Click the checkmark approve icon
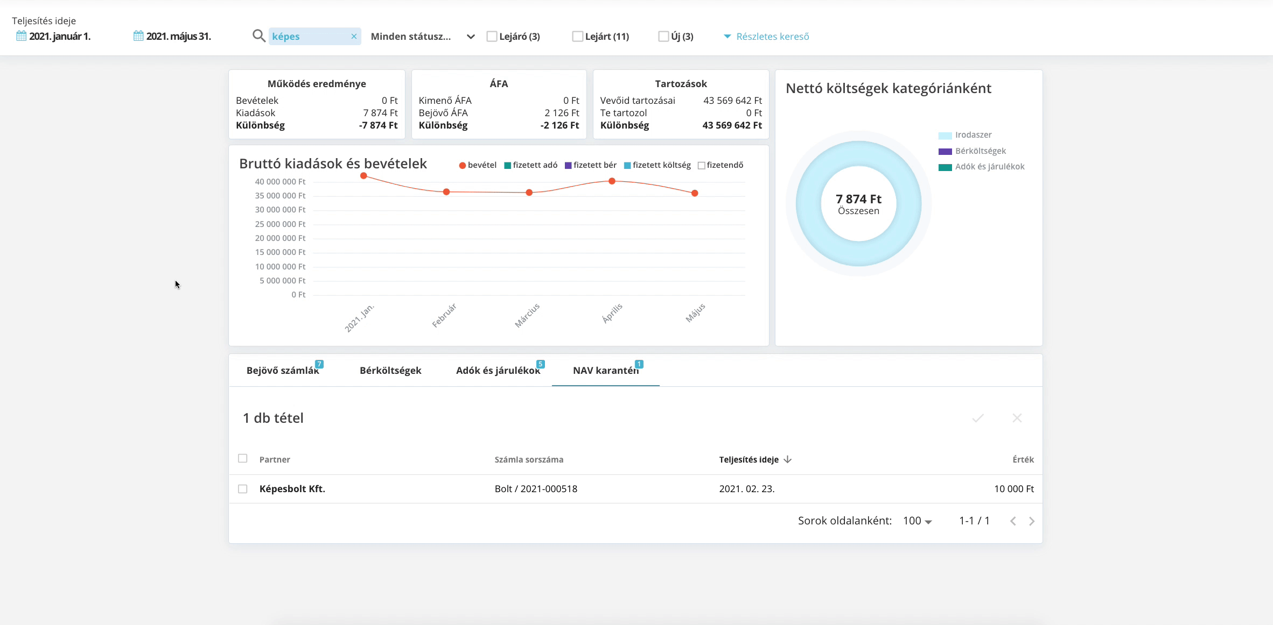 click(978, 418)
